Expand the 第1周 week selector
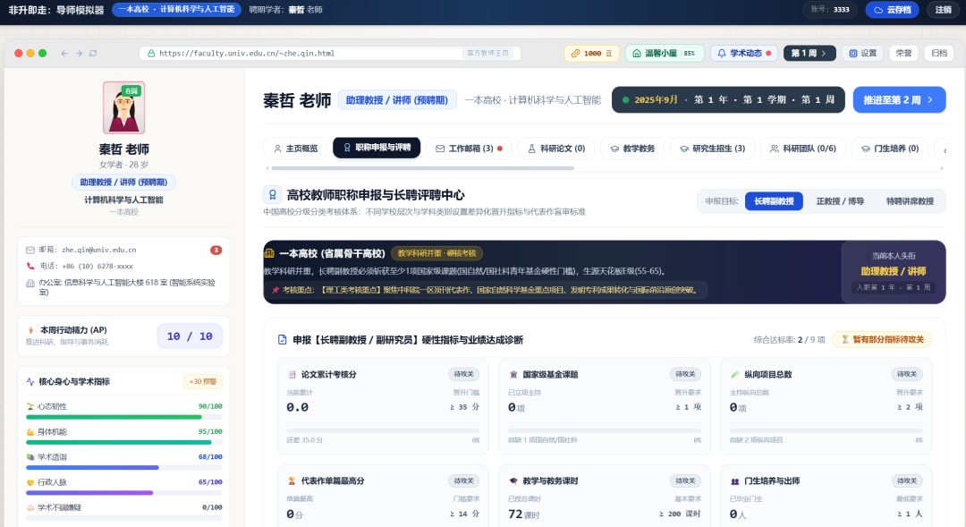Image resolution: width=966 pixels, height=527 pixels. pyautogui.click(x=809, y=54)
